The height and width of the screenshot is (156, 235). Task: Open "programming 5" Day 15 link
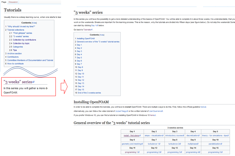pos(215,152)
